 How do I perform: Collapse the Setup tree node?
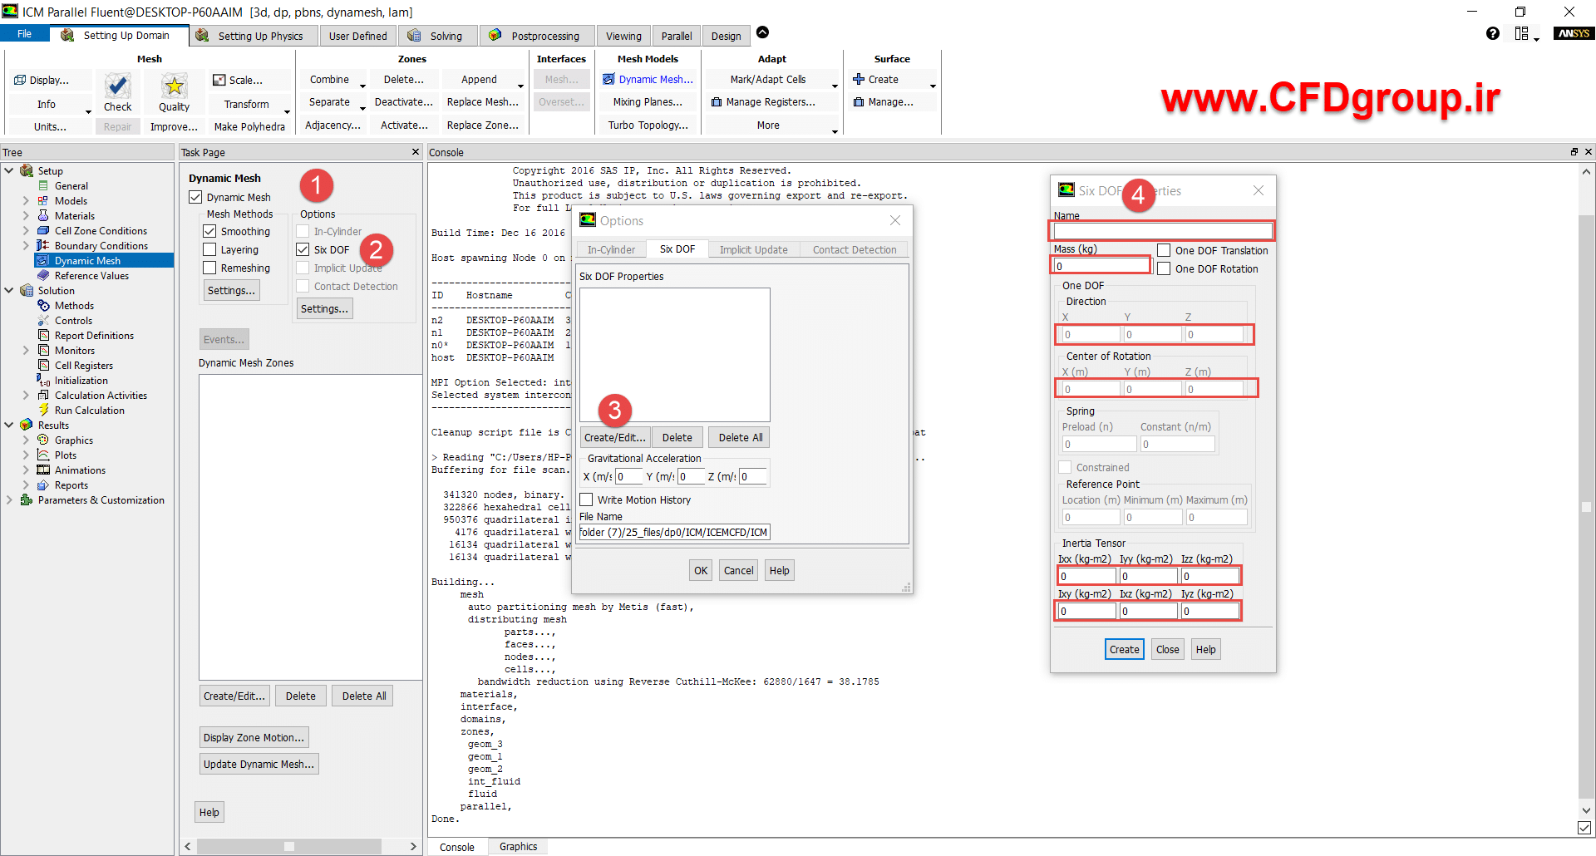[x=9, y=171]
